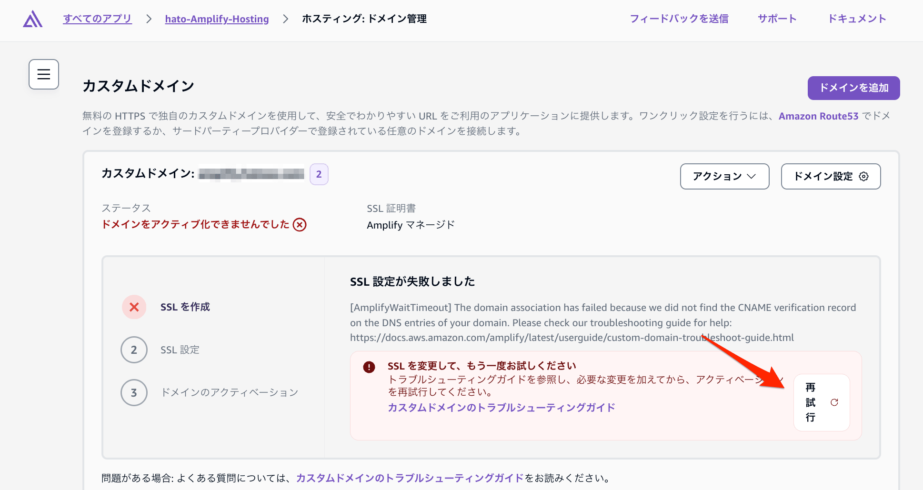Click the docs.aws.amazon.com troubleshoot URL text

572,338
